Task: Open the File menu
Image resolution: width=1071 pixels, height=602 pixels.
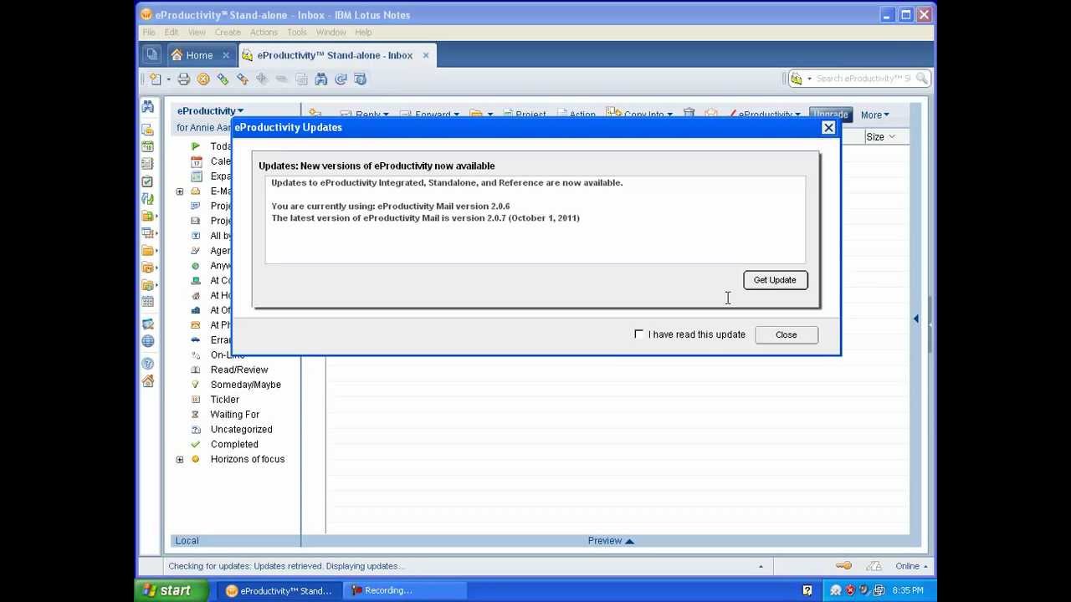Action: [x=149, y=33]
